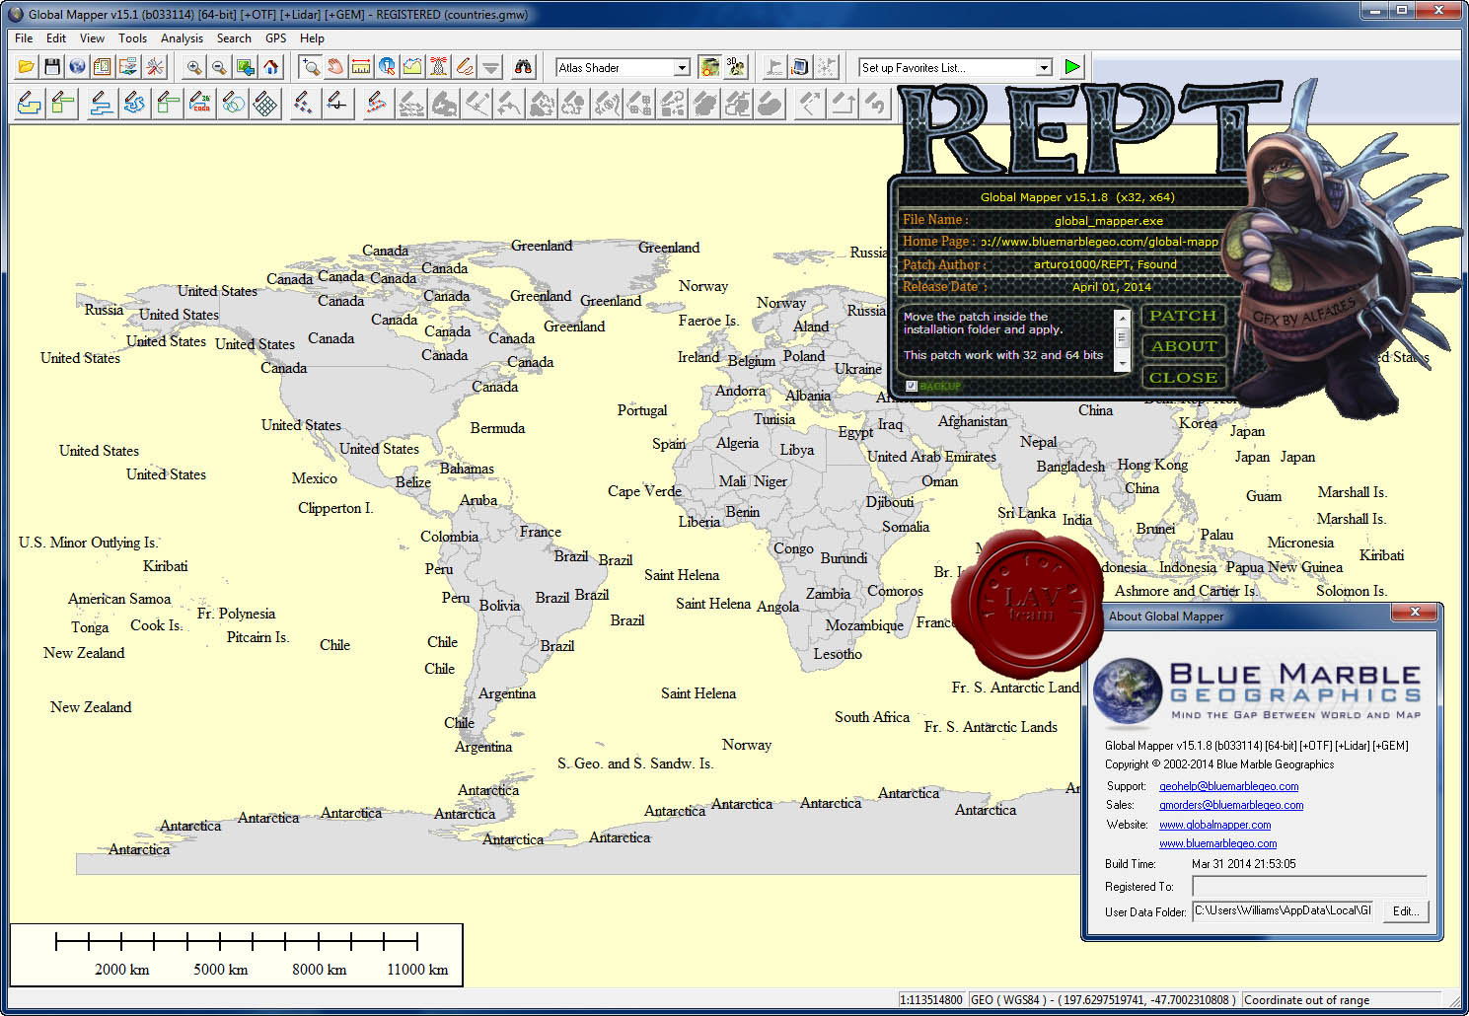Click the Search binoculars icon

coord(524,67)
